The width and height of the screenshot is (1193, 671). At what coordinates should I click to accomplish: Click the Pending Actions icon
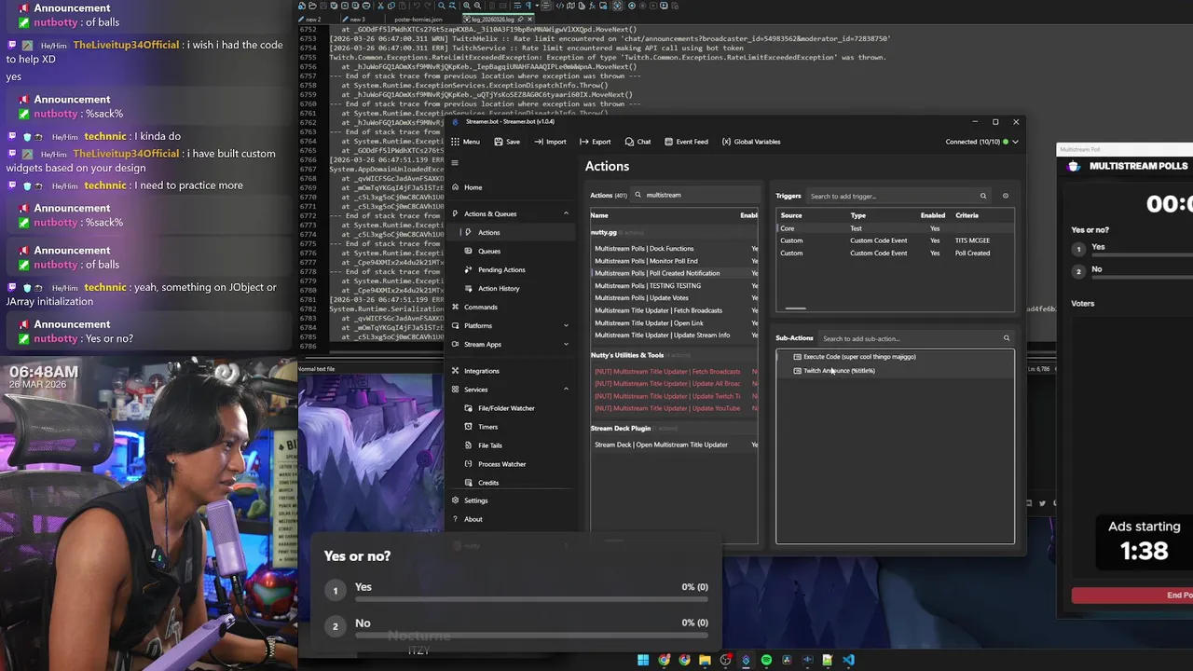pyautogui.click(x=469, y=269)
